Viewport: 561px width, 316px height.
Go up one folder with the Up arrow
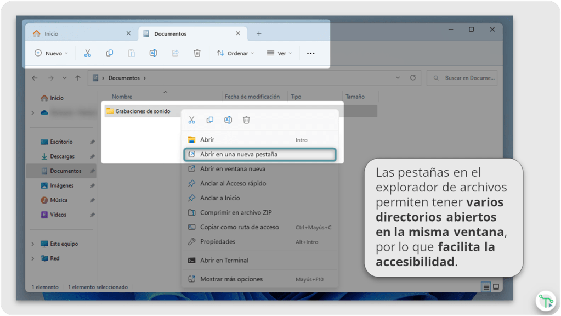click(78, 78)
